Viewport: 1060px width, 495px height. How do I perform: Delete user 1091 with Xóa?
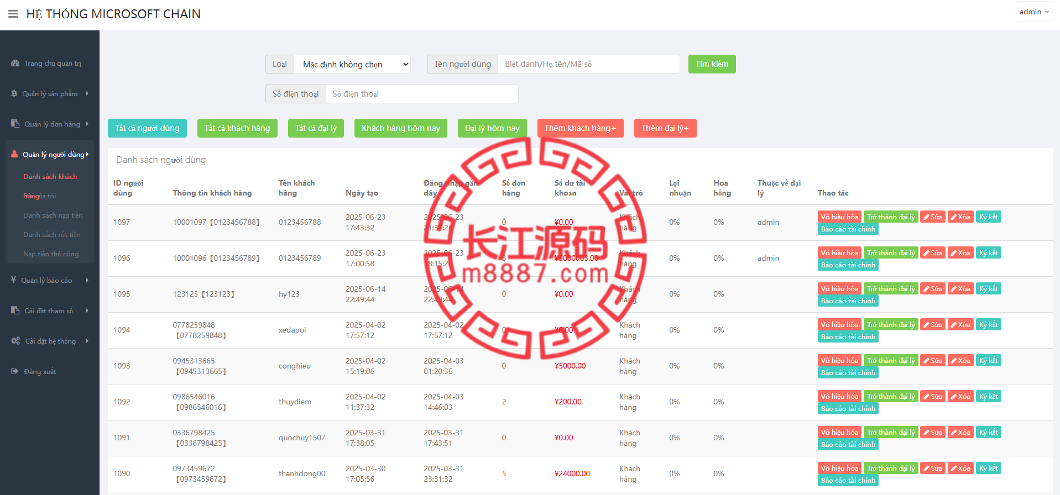(961, 433)
